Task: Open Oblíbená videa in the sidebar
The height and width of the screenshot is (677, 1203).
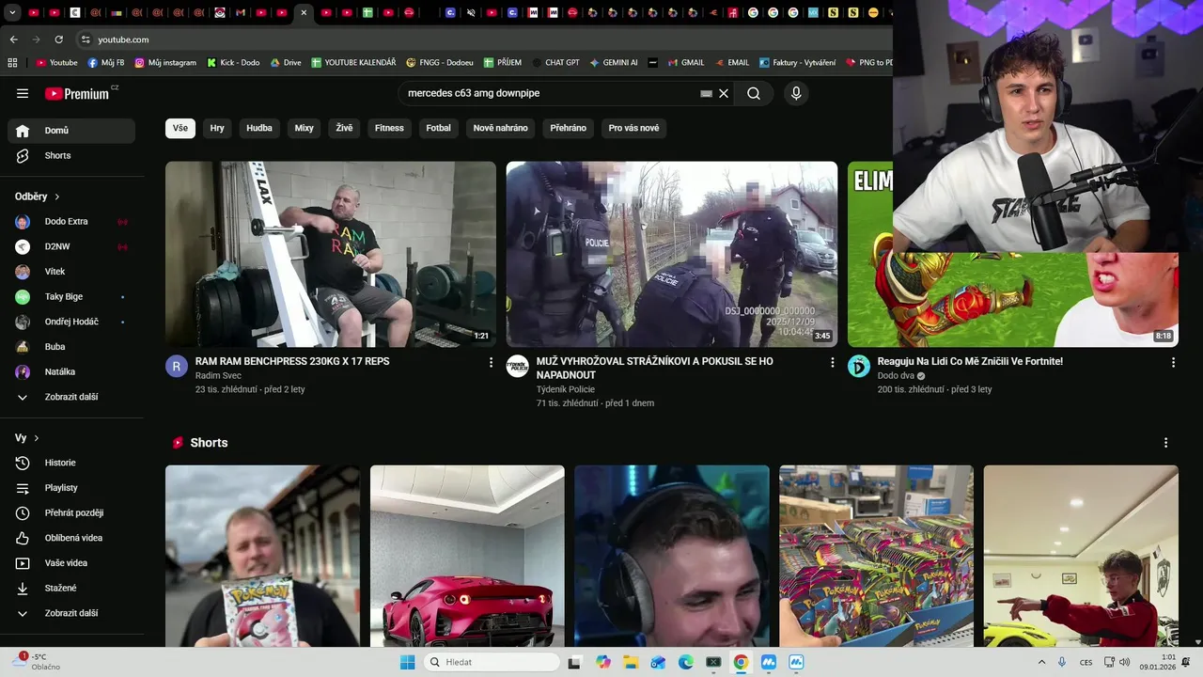Action: [71, 538]
